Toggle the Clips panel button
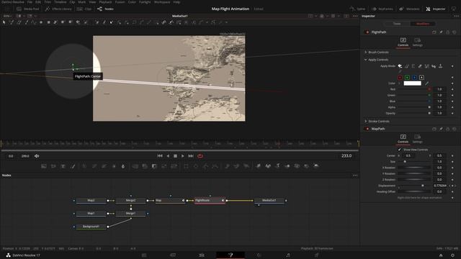This screenshot has height=259, width=461. (84, 9)
